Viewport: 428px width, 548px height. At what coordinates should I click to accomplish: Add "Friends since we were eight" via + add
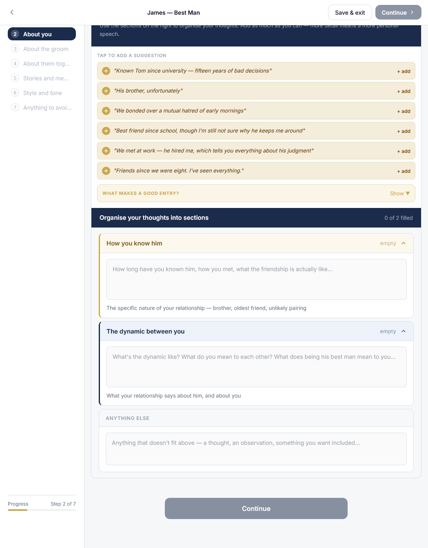pyautogui.click(x=404, y=171)
